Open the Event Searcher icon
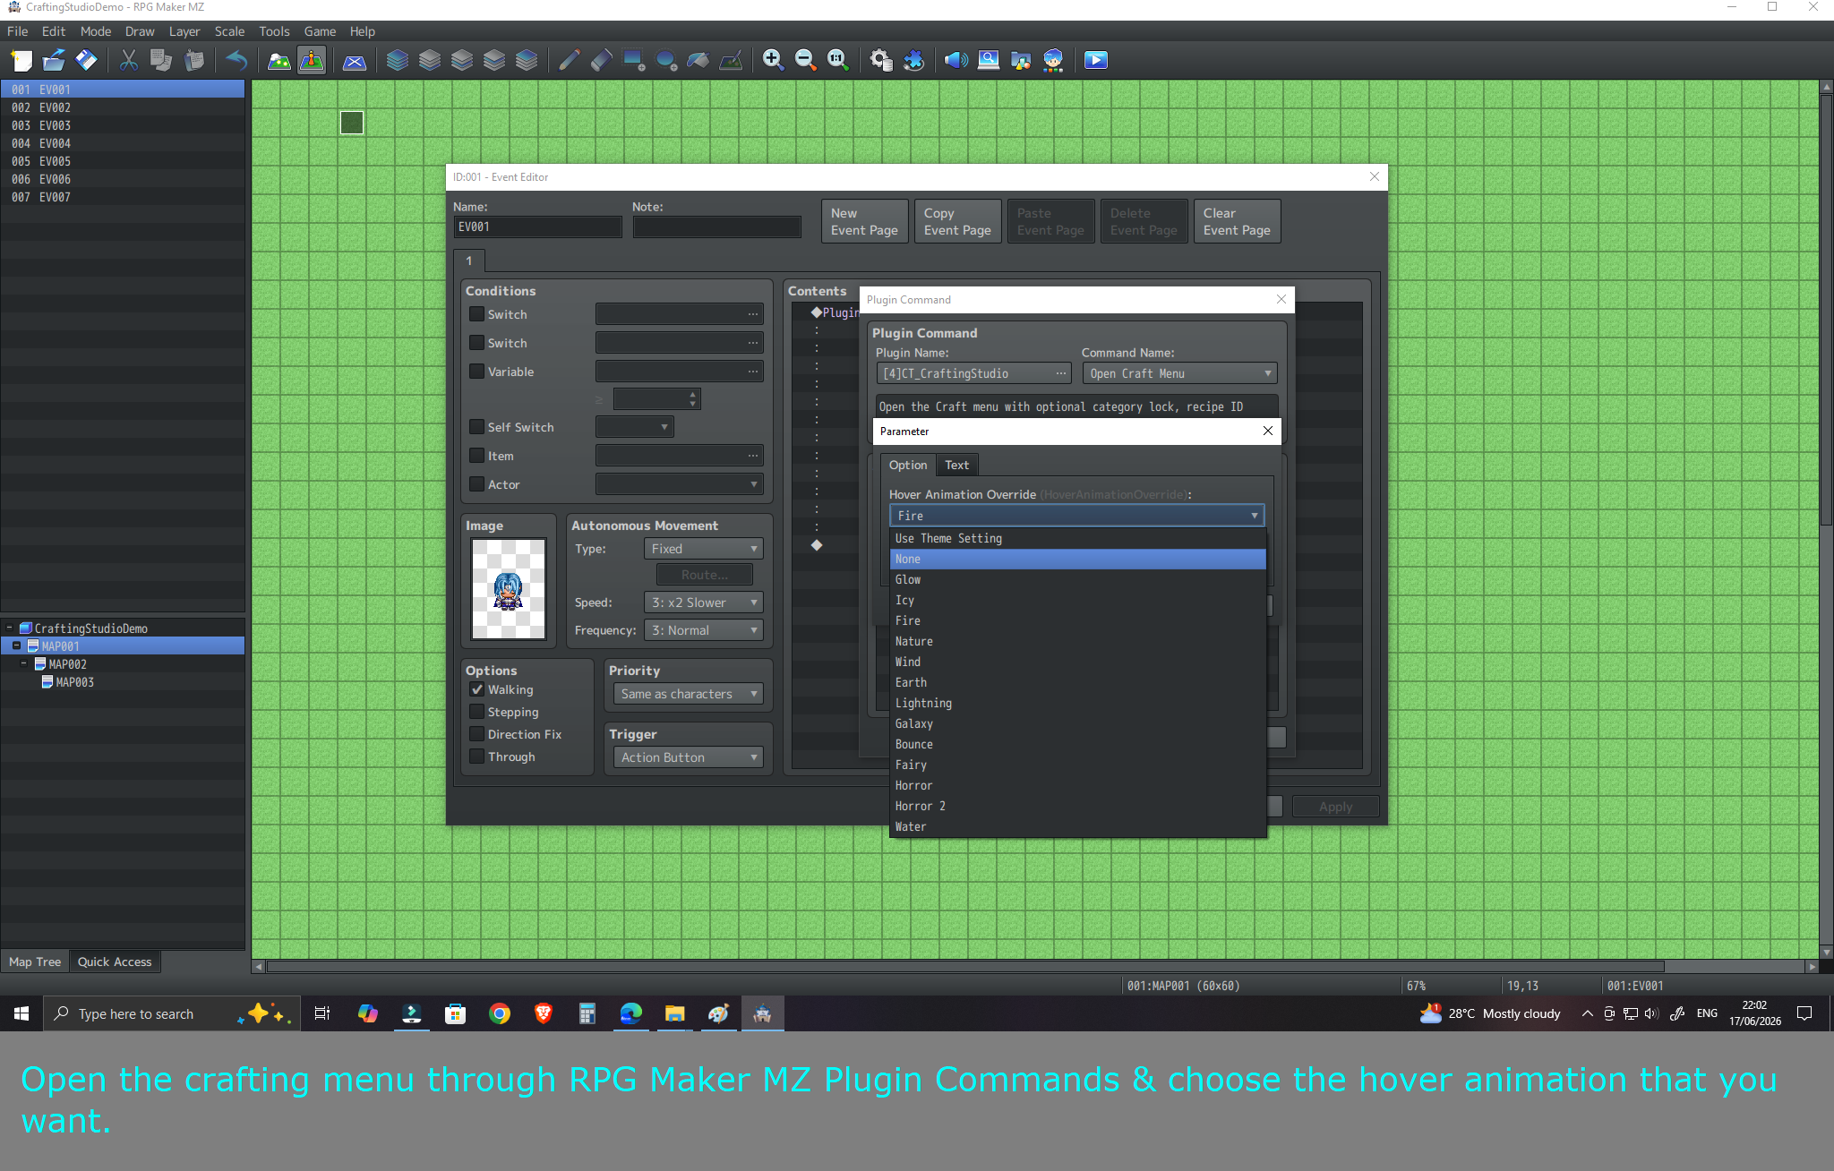 point(989,60)
